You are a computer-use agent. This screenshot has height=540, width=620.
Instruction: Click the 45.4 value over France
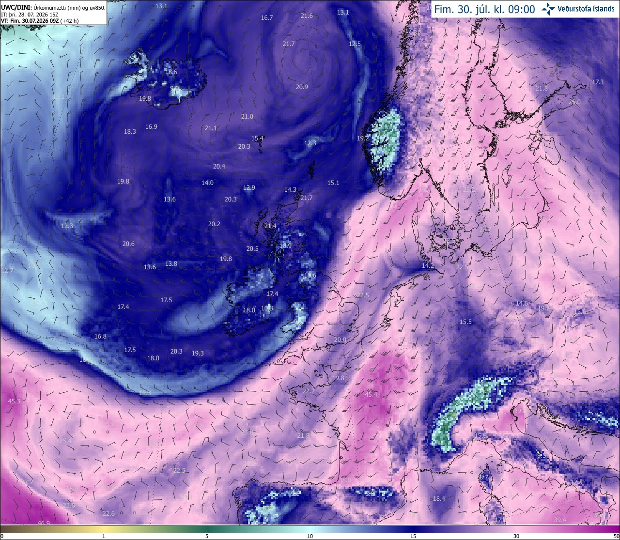[371, 394]
